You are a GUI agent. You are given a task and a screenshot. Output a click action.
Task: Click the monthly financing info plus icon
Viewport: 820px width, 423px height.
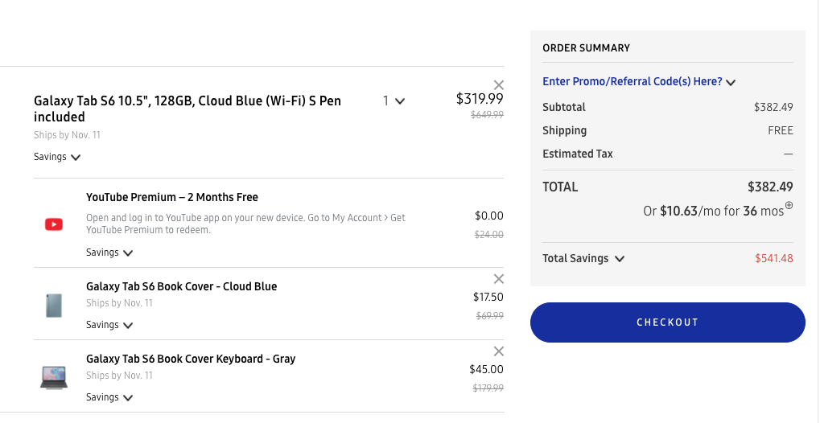tap(789, 206)
